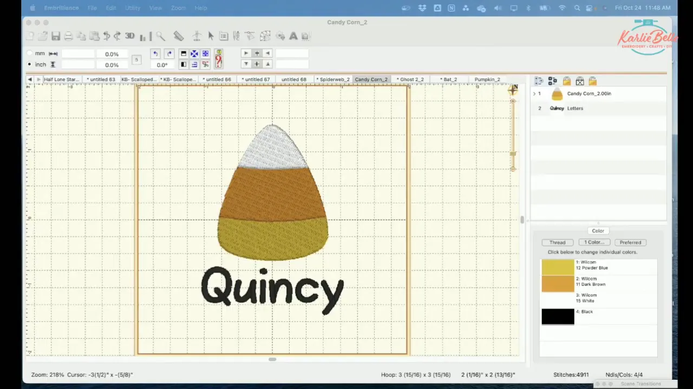Screen dimensions: 693x389
Task: Open the Spiderweb_2 design tab
Action: (x=333, y=79)
